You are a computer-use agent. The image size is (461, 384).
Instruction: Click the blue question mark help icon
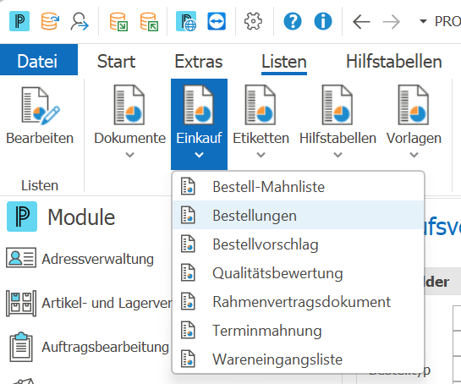pyautogui.click(x=293, y=21)
